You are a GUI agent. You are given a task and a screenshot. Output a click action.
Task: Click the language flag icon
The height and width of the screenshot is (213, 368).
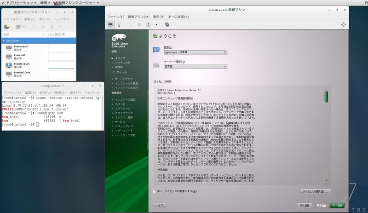point(156,50)
